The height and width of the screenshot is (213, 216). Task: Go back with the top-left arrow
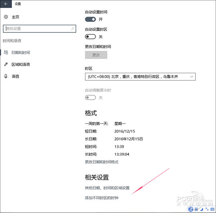tap(6, 4)
